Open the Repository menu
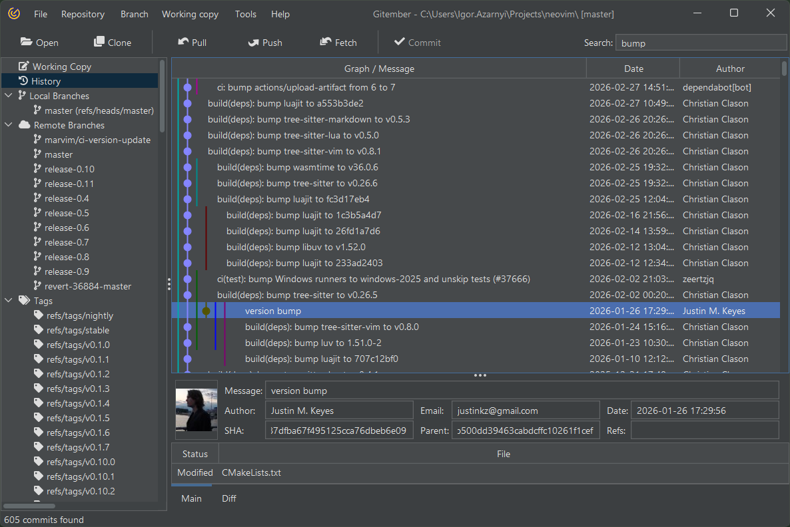The image size is (790, 527). point(83,14)
